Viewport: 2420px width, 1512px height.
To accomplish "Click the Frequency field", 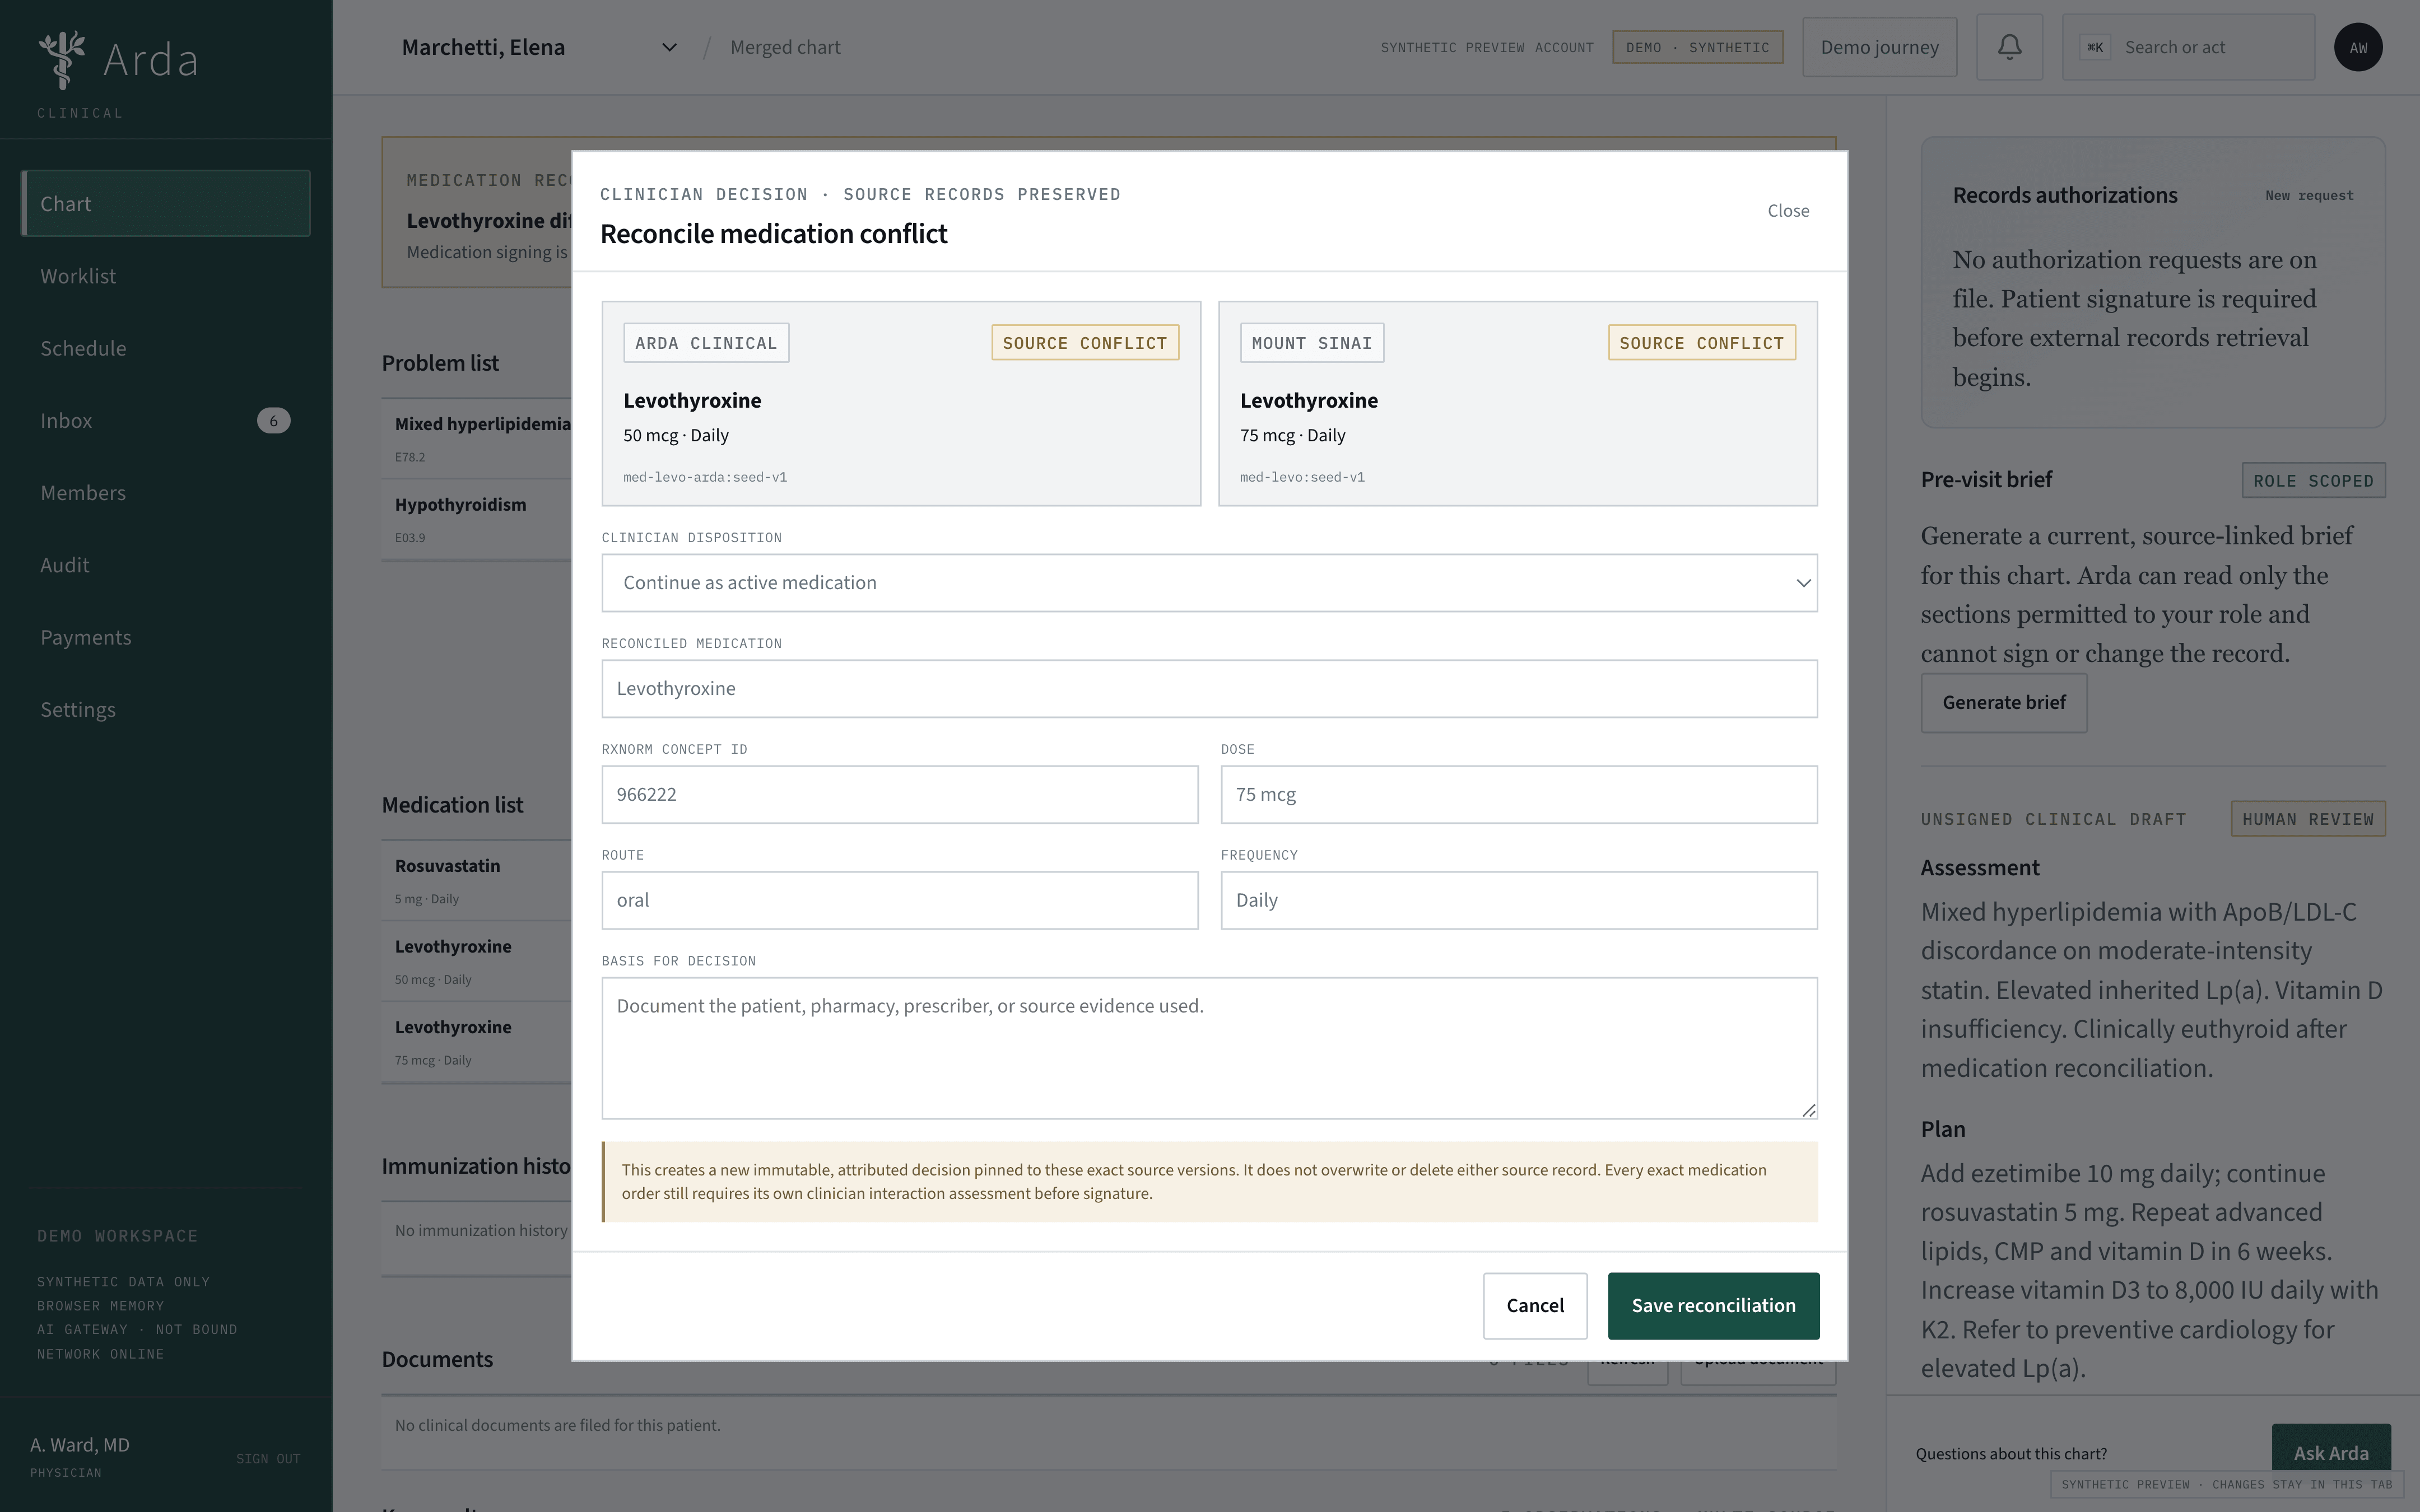I will tap(1519, 900).
